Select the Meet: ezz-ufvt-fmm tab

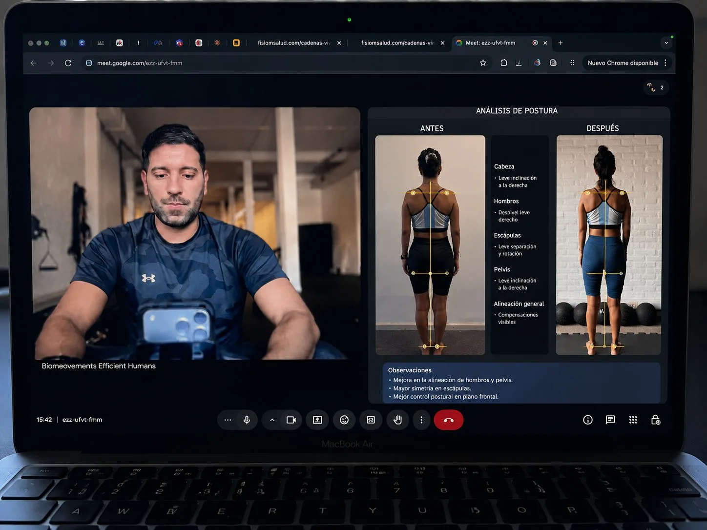tap(490, 43)
